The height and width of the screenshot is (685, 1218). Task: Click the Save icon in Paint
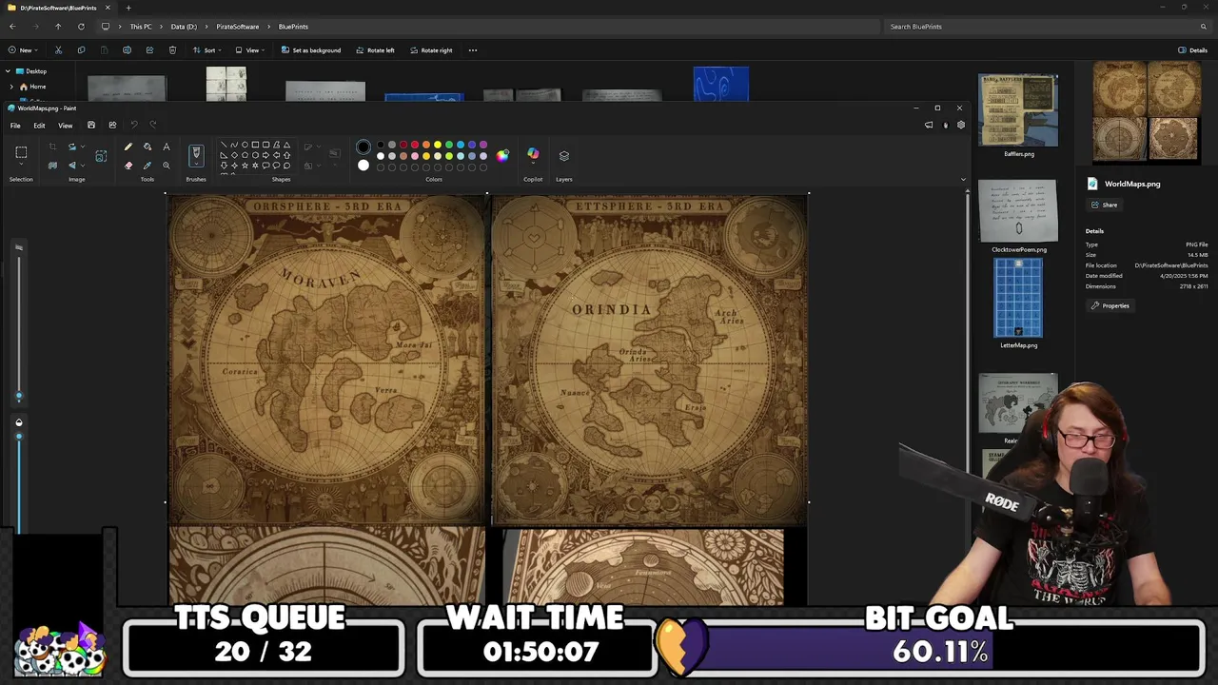[x=91, y=125]
